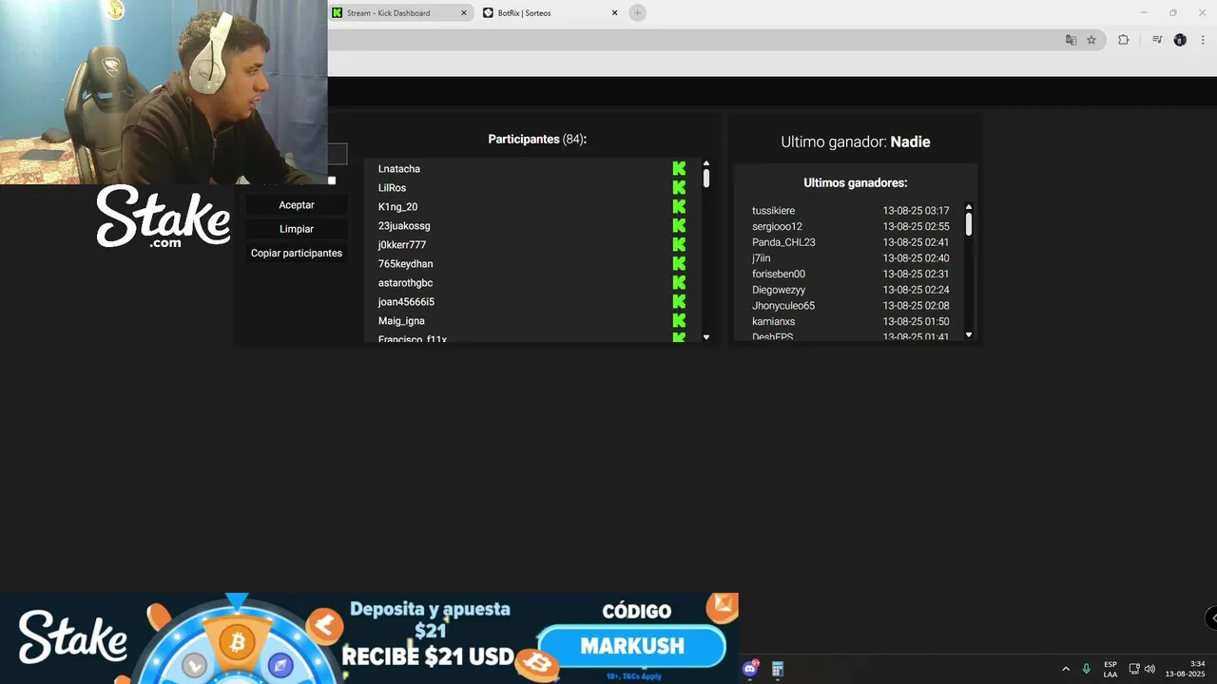Close the Stream - Kick Dashboard tab
This screenshot has height=684, width=1217.
point(464,12)
